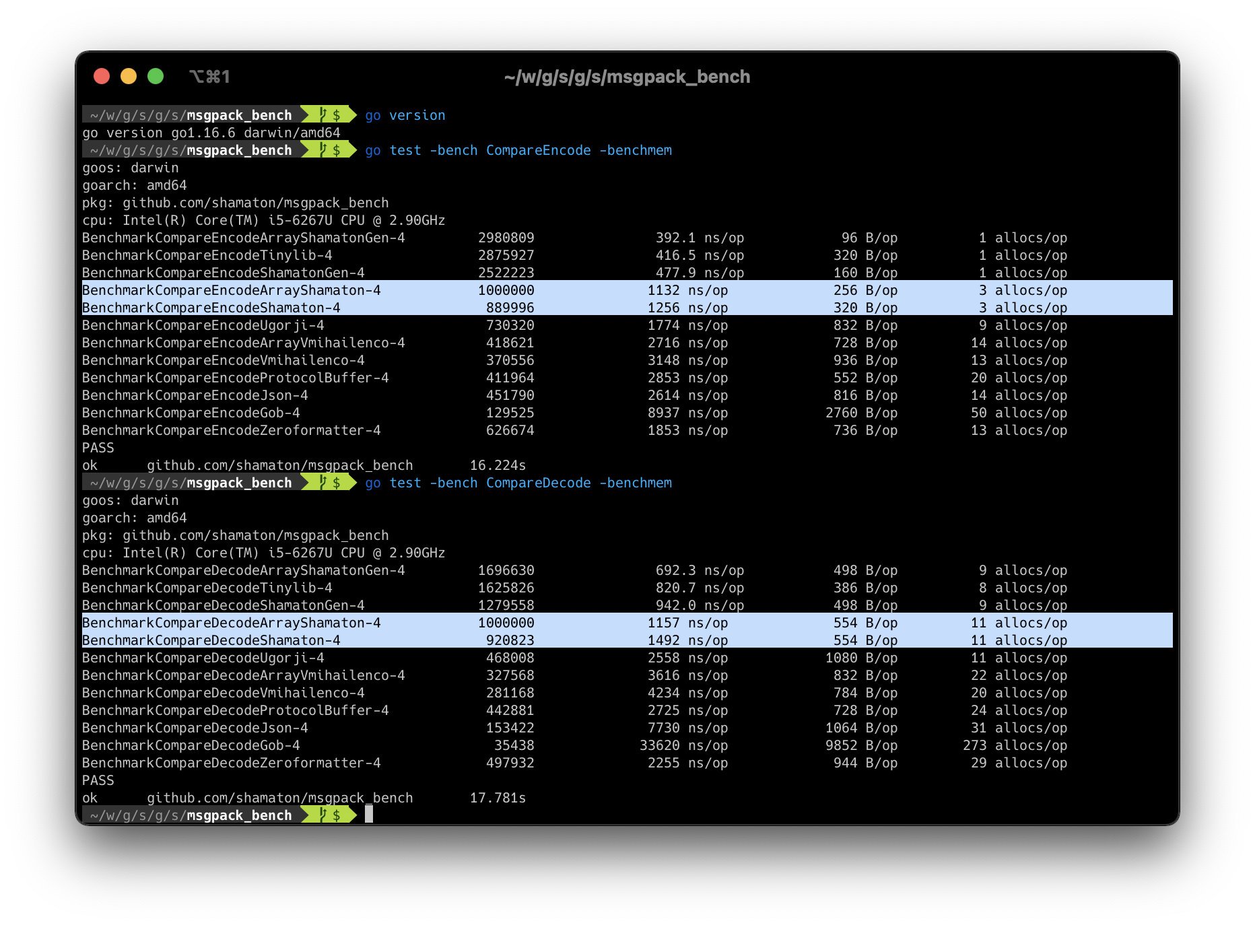Viewport: 1255px width, 925px height.
Task: Click the '1157 ns/op' value in highlighted row
Action: pyautogui.click(x=688, y=623)
